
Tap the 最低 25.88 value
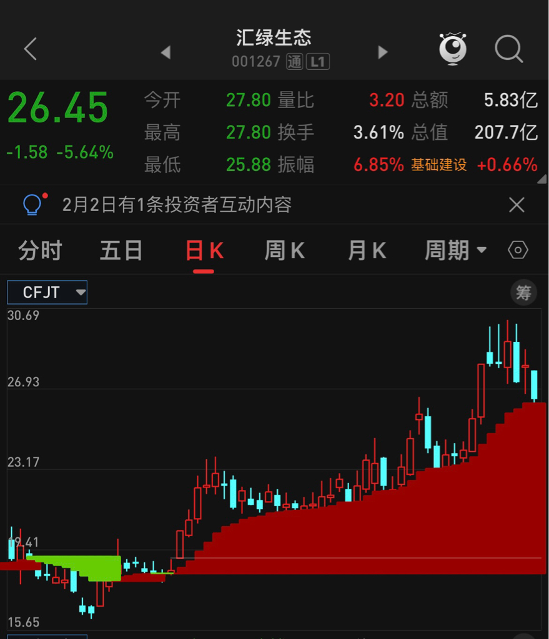(x=249, y=165)
